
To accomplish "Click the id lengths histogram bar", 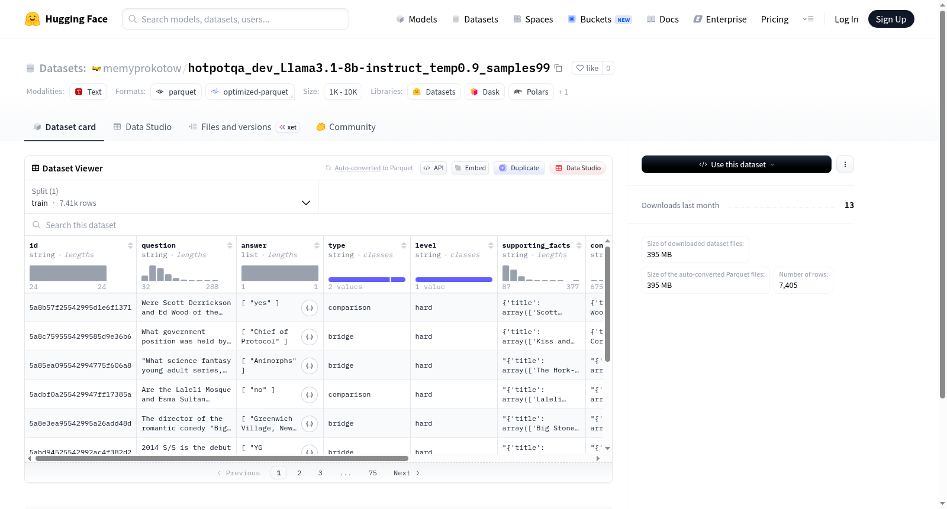I will tap(68, 273).
